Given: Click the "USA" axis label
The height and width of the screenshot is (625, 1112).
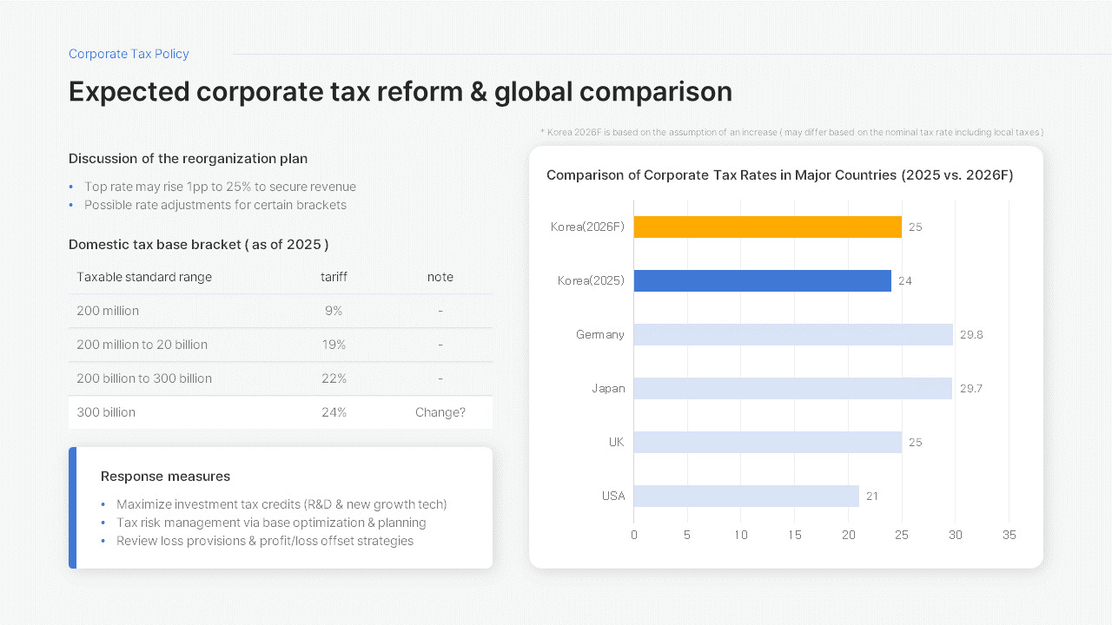Looking at the screenshot, I should [x=613, y=496].
